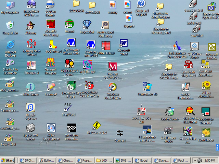Viewport: 219px width, 164px height.
Task: Select the Sock Wizard icon
Action: click(x=53, y=44)
